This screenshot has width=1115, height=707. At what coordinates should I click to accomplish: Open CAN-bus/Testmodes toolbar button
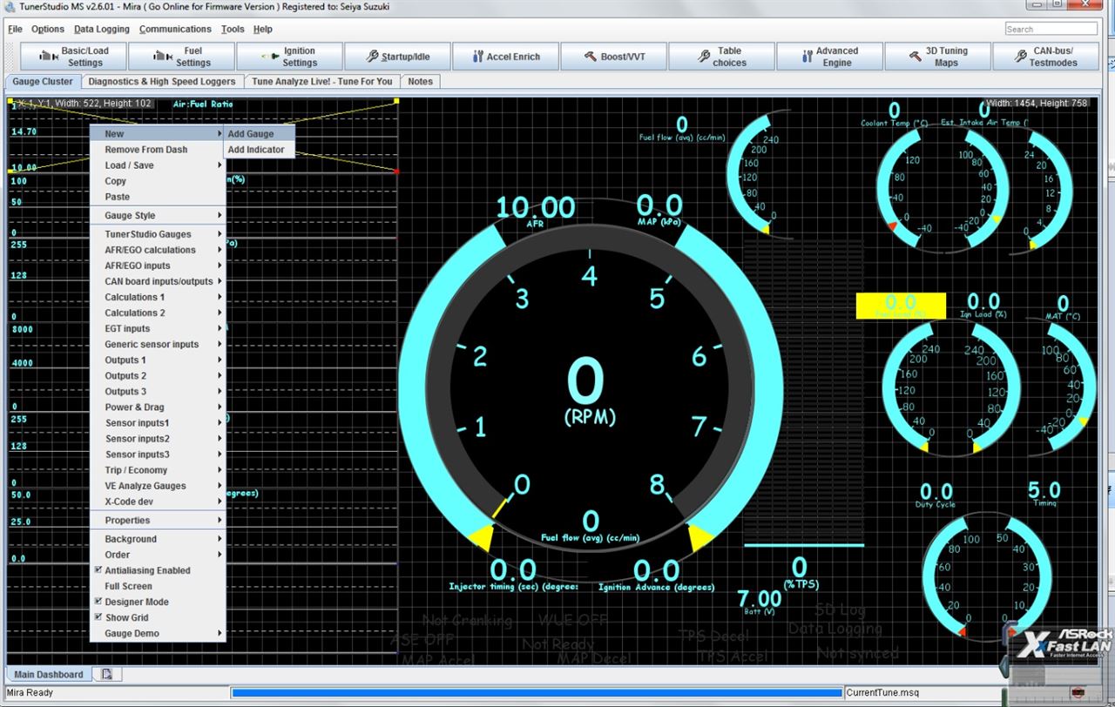click(1045, 57)
